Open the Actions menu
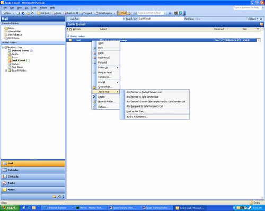Viewport: 265px width, 211px height. pyautogui.click(x=43, y=8)
